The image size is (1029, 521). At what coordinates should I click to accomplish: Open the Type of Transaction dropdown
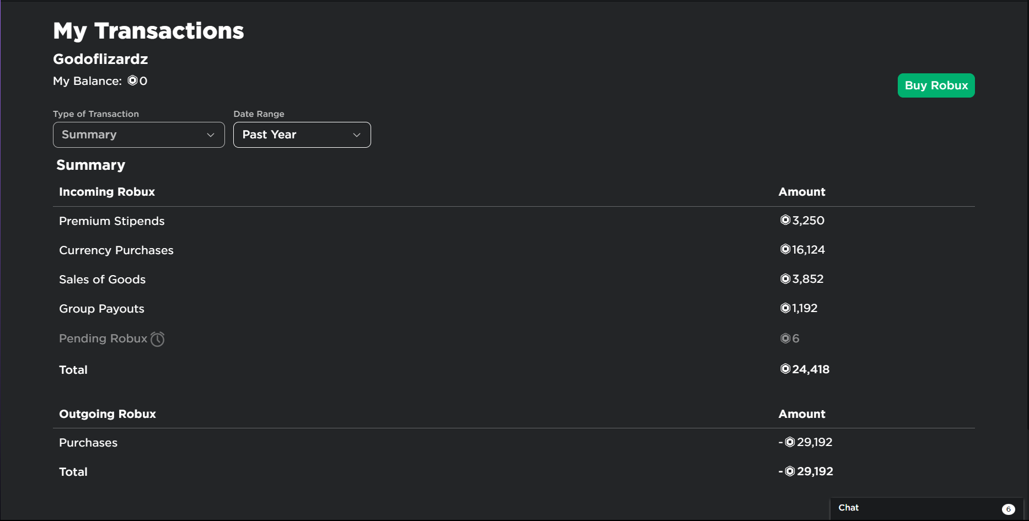tap(138, 135)
